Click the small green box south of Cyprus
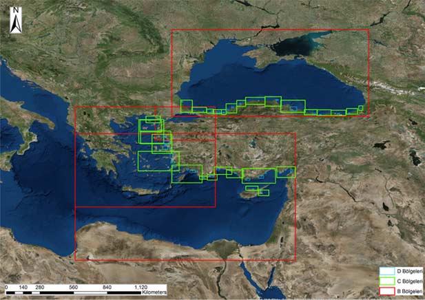 (263, 193)
